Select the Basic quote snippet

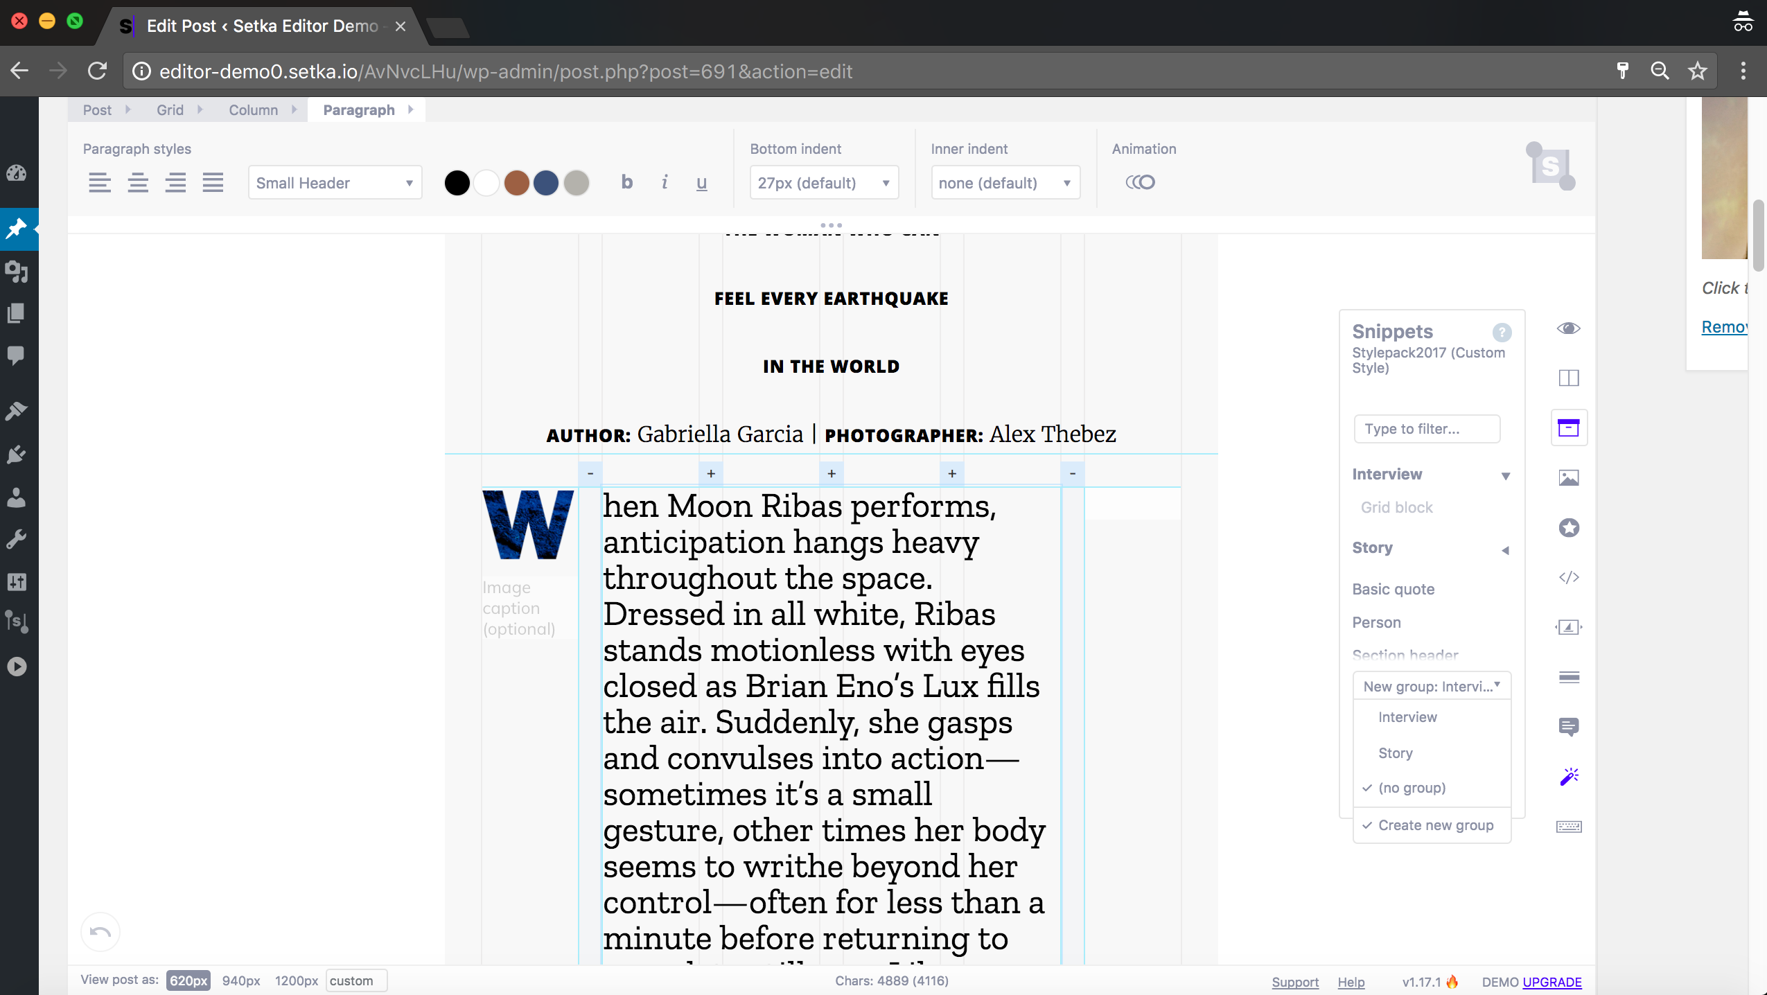[1393, 589]
